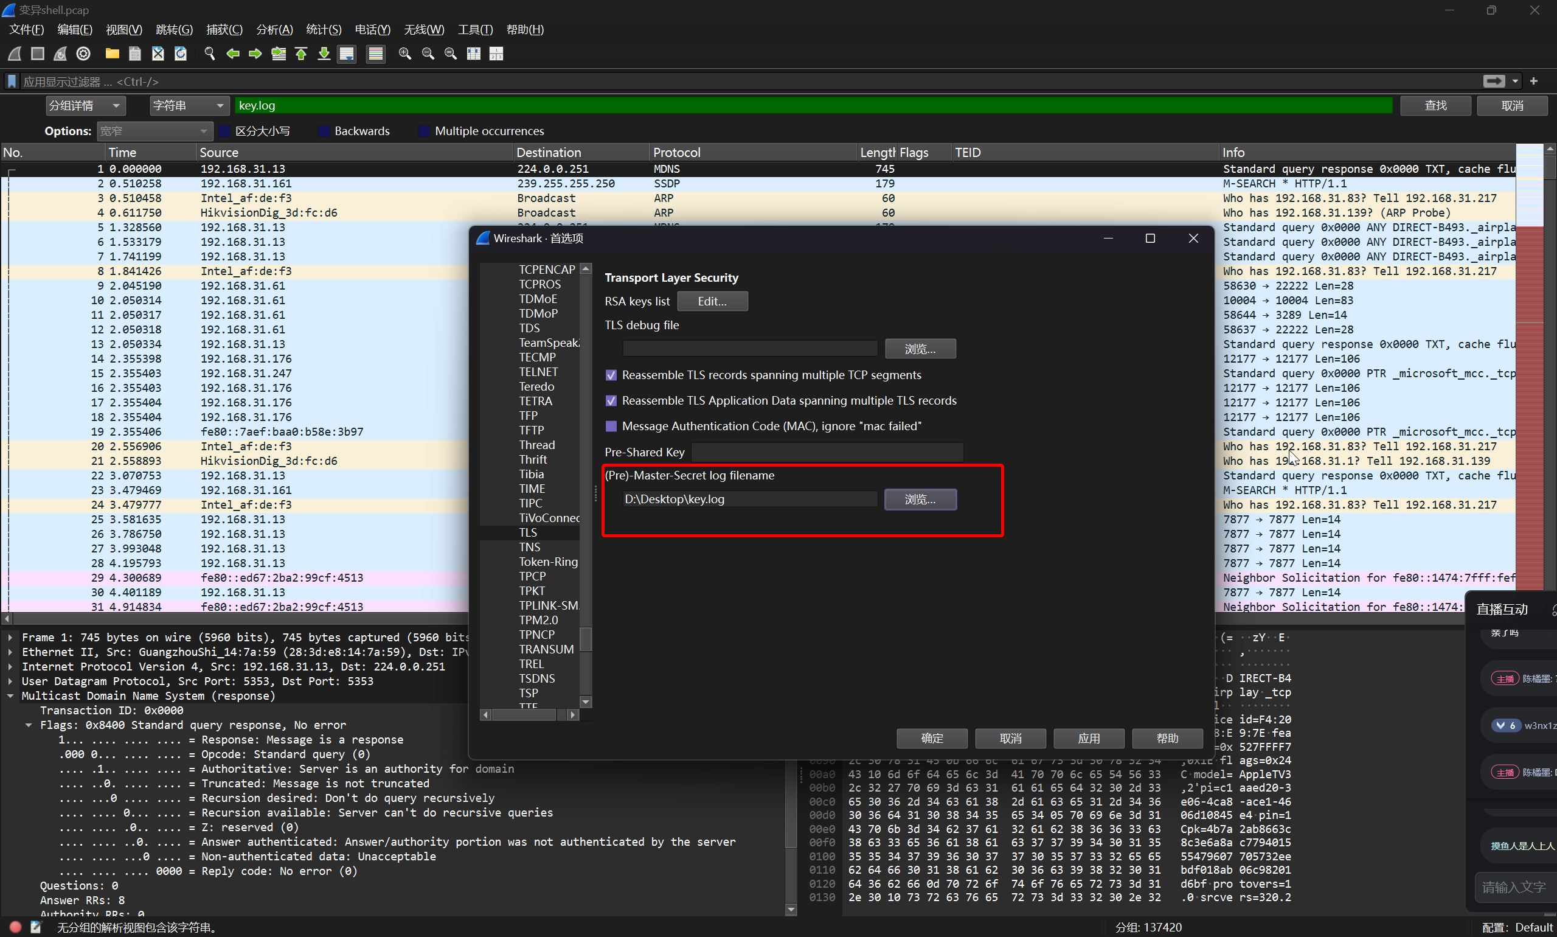The image size is (1557, 937).
Task: Expand the Frame 1 detail row
Action: (10, 638)
